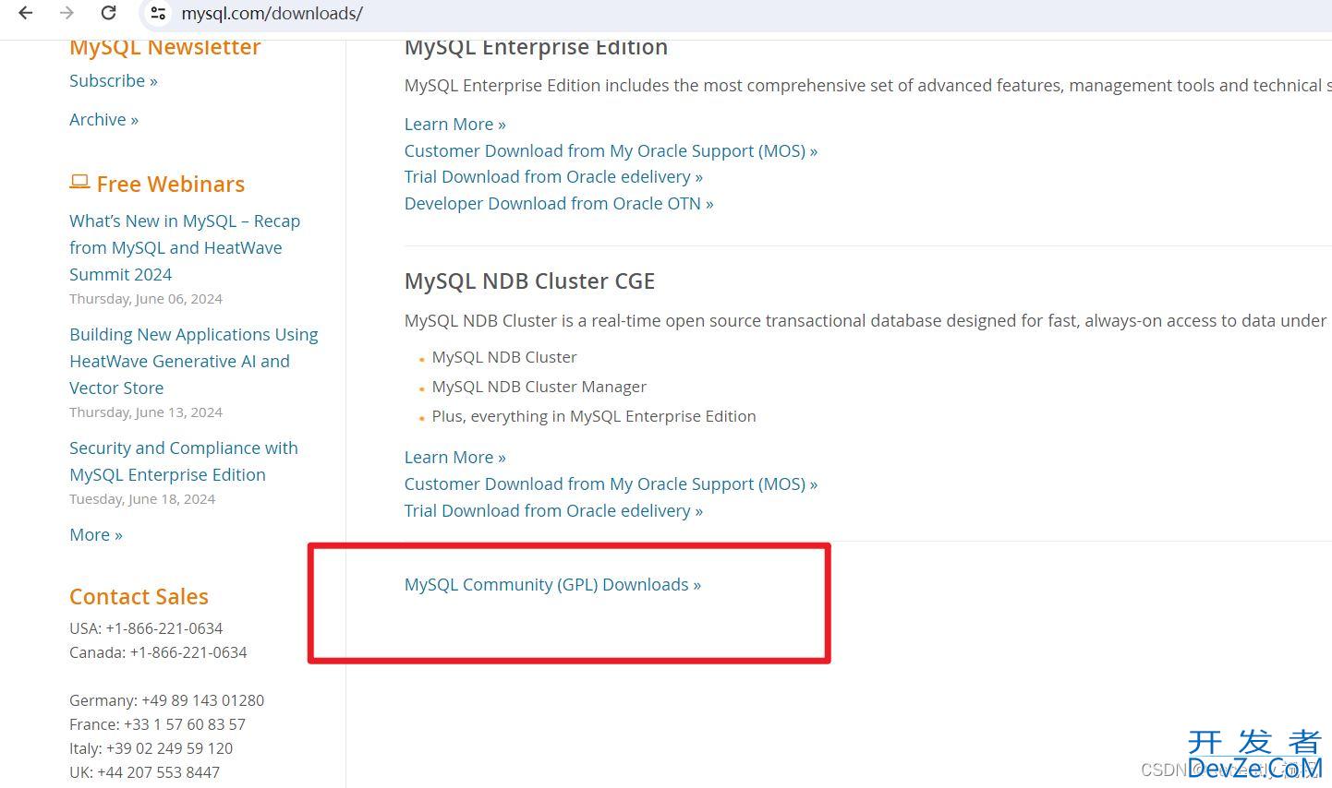Open Security and Compliance with MySQL webinar
The width and height of the screenshot is (1332, 788).
coord(184,461)
